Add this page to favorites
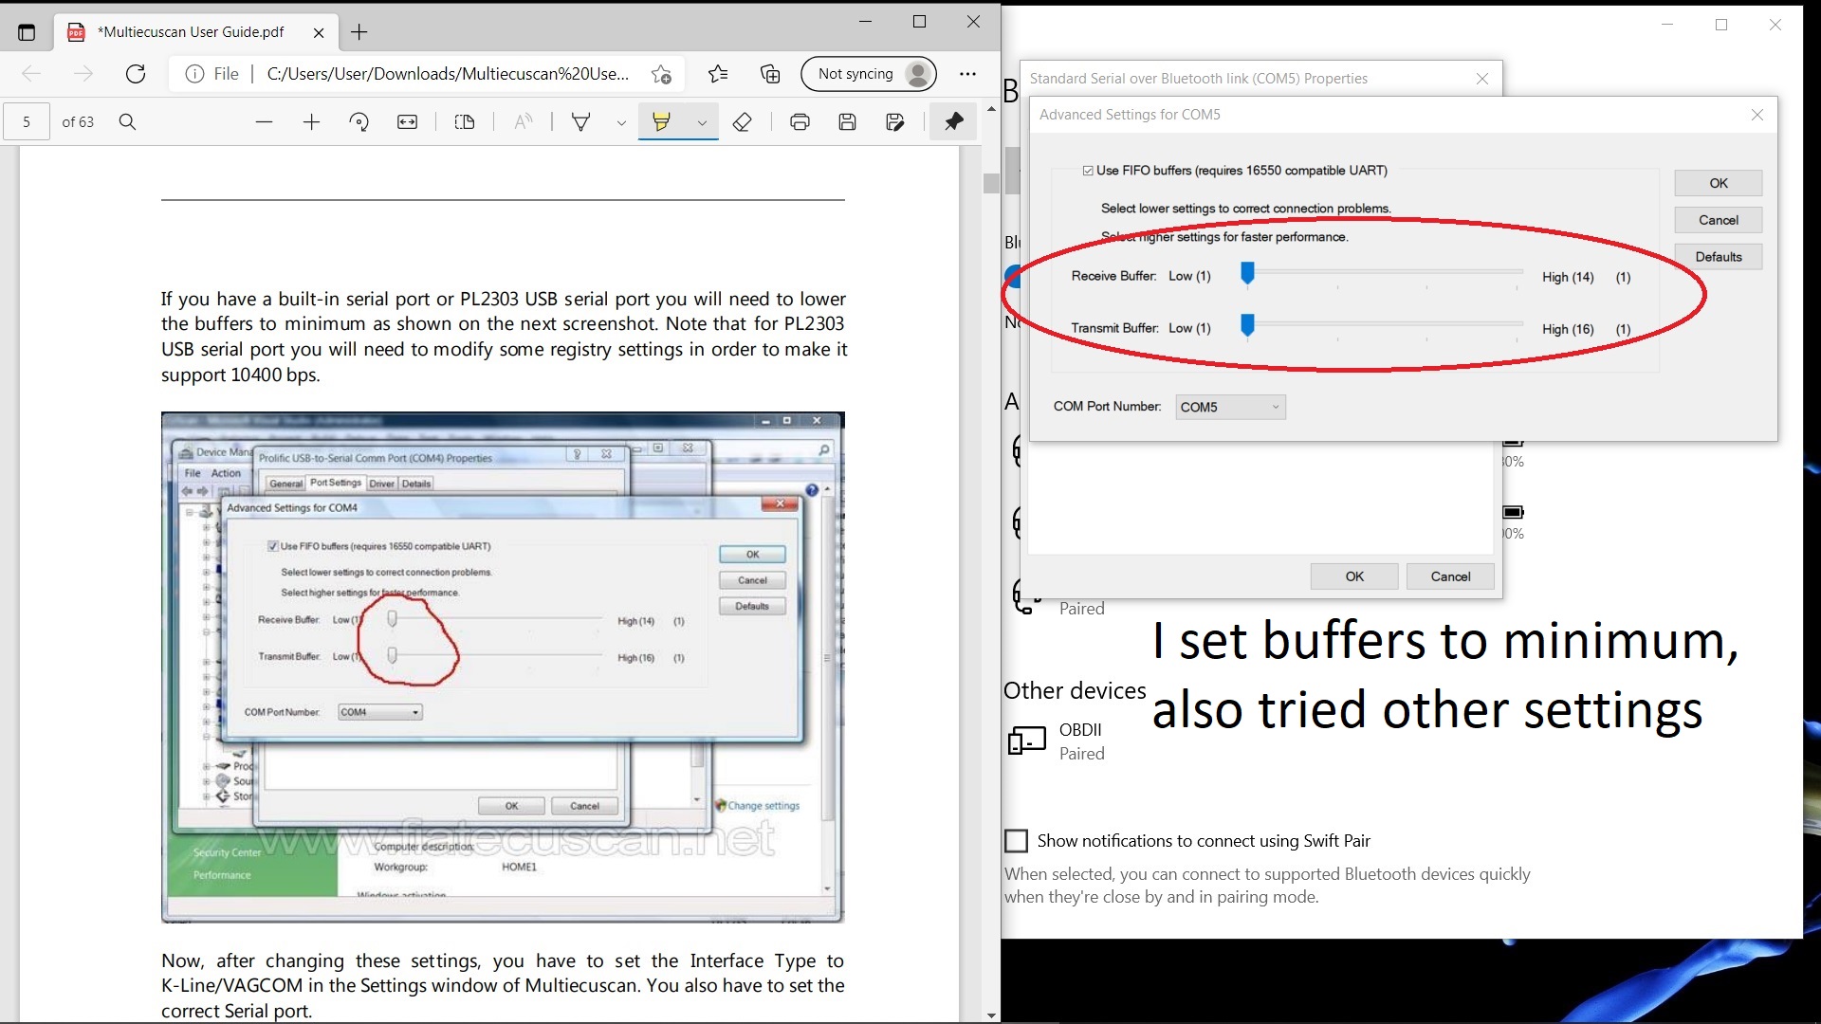1821x1024 pixels. (x=661, y=74)
